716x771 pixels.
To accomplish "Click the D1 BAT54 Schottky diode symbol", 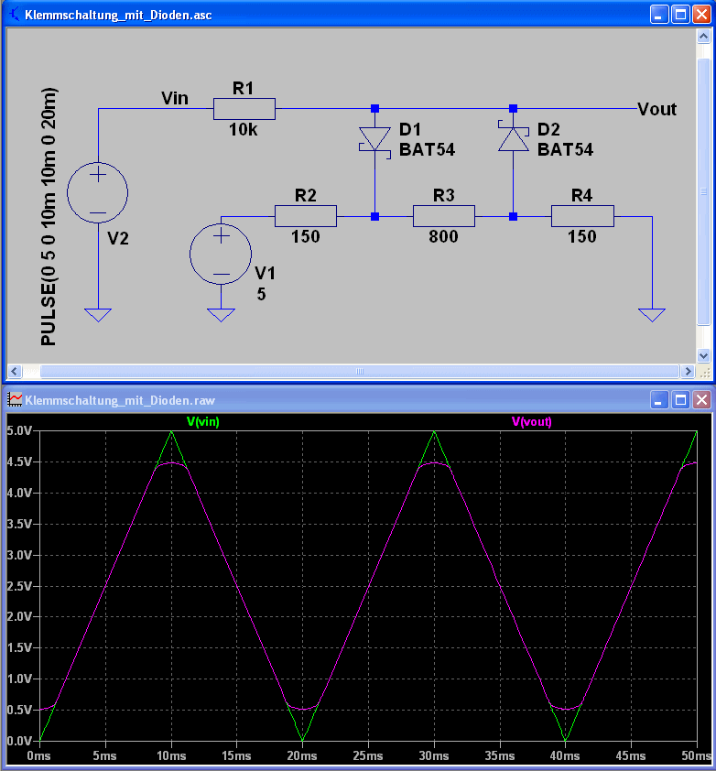I will pos(375,140).
